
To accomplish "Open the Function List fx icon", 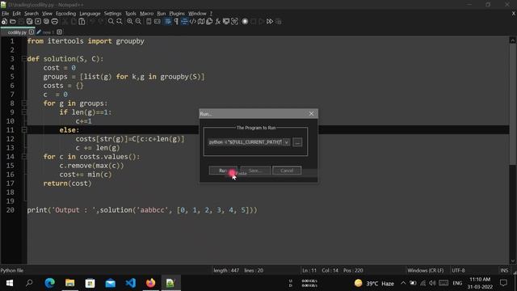I will coord(217,22).
